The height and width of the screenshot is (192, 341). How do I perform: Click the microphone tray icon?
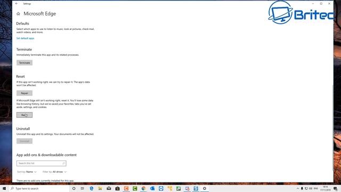(x=302, y=188)
